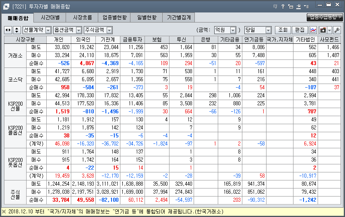Open the 업종수급동향 link button
345x217 pixels.
pos(325,17)
